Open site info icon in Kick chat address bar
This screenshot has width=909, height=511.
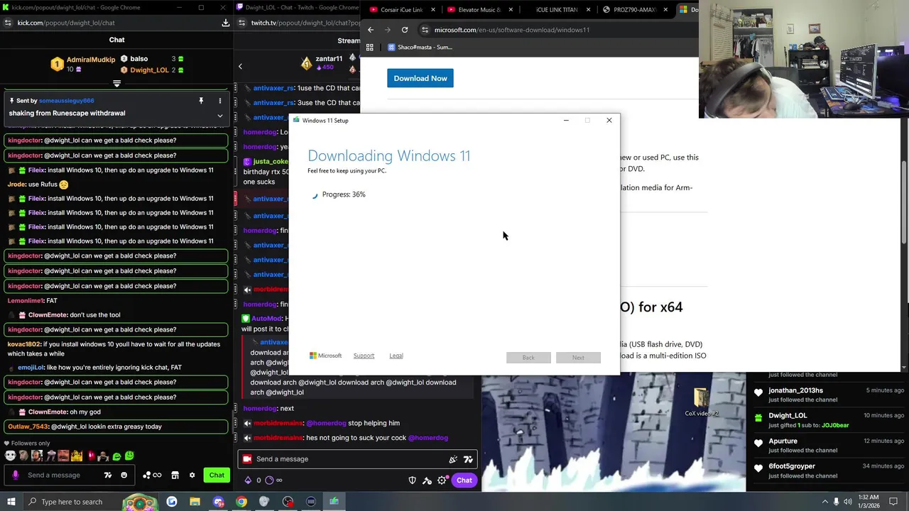[x=9, y=23]
